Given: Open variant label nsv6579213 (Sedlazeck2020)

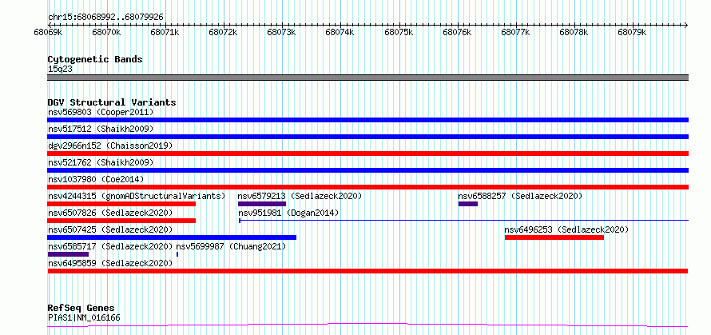Looking at the screenshot, I should (x=300, y=196).
